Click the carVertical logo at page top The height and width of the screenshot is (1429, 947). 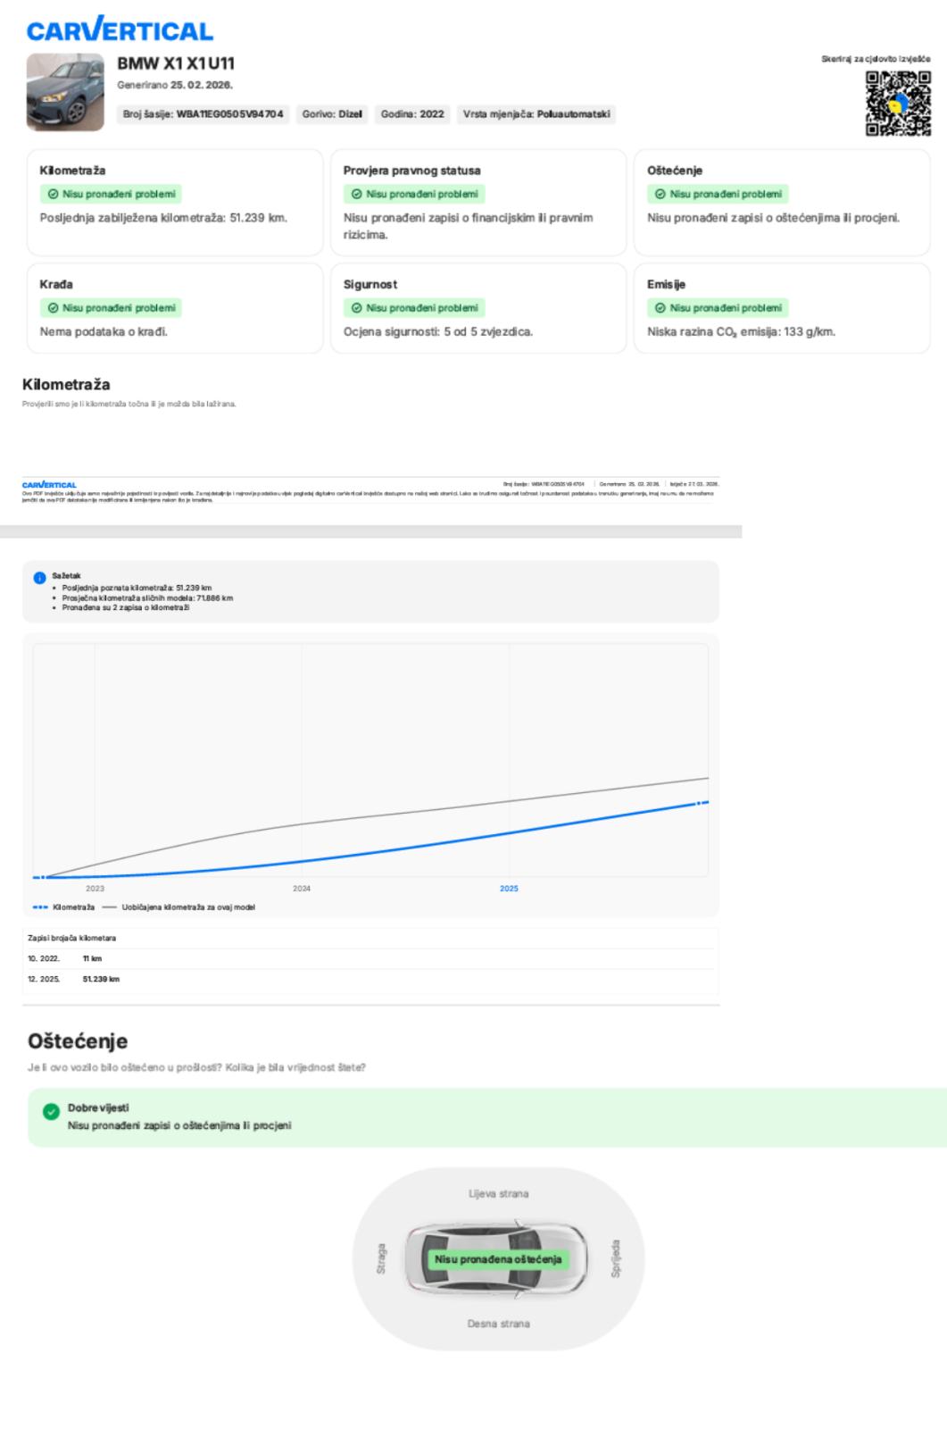click(x=120, y=29)
